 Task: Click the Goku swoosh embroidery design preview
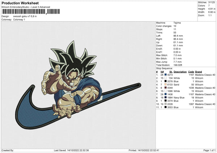pos(78,85)
